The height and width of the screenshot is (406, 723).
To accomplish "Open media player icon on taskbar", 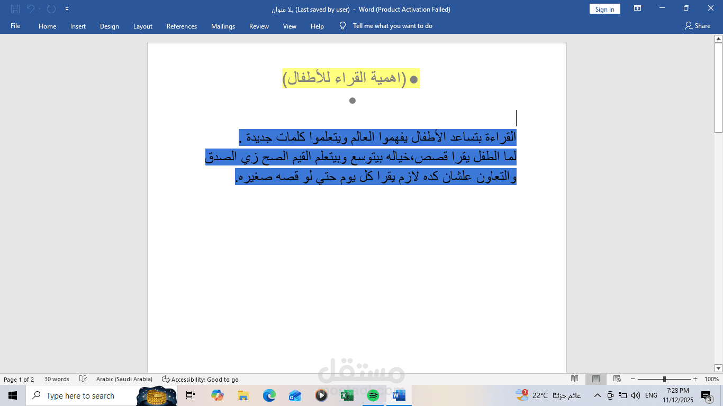I will [321, 395].
